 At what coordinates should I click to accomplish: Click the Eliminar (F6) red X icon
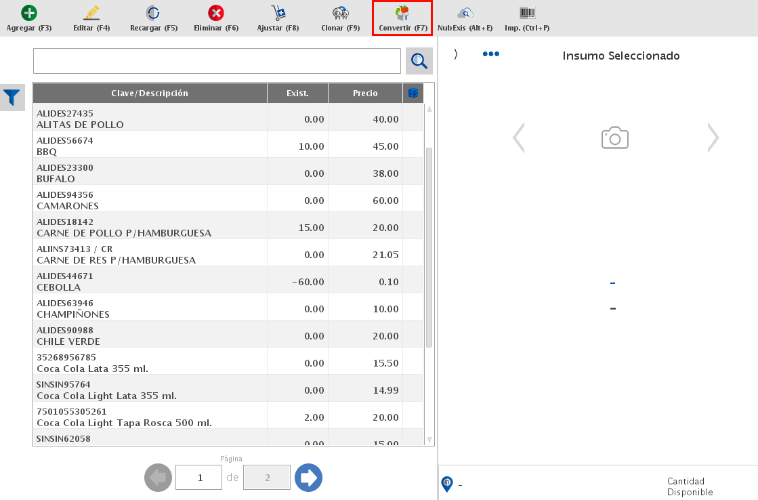(x=216, y=14)
